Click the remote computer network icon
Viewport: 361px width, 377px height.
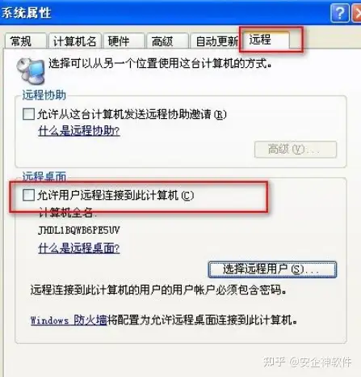coord(31,71)
